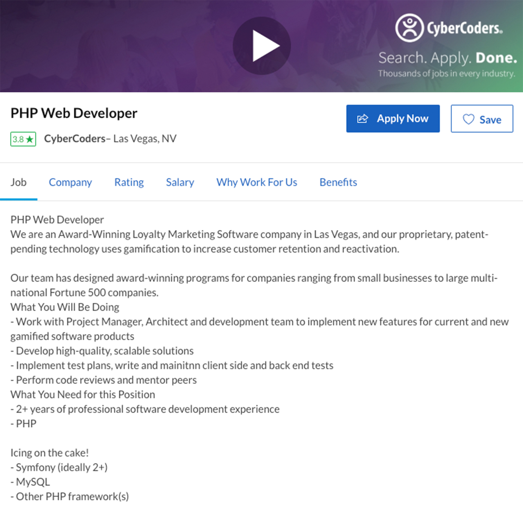Image resolution: width=523 pixels, height=505 pixels.
Task: Select the 3.8 rating badge
Action: pyautogui.click(x=23, y=139)
